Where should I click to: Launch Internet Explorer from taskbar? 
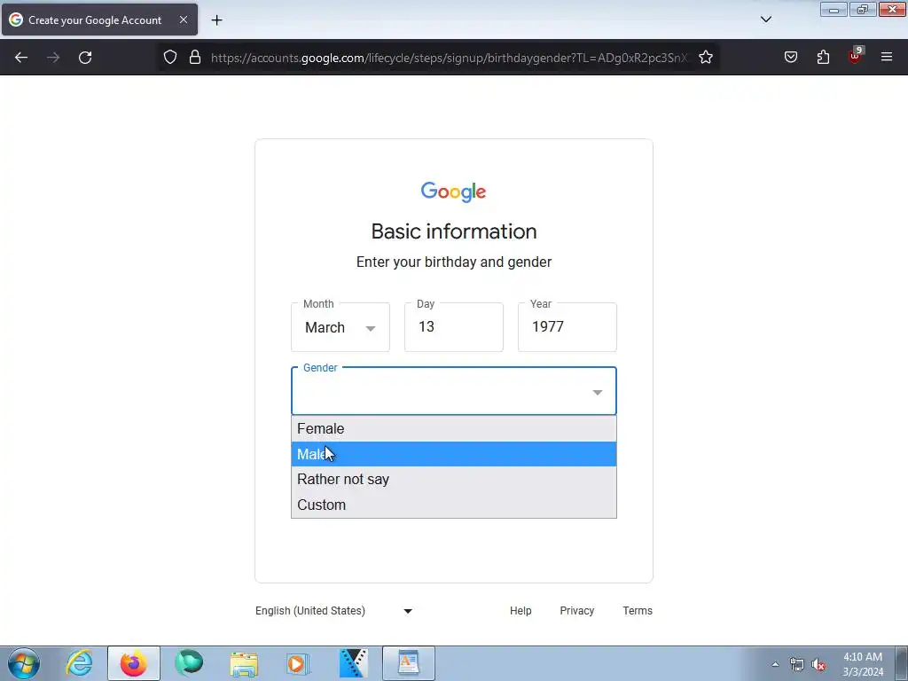[79, 663]
